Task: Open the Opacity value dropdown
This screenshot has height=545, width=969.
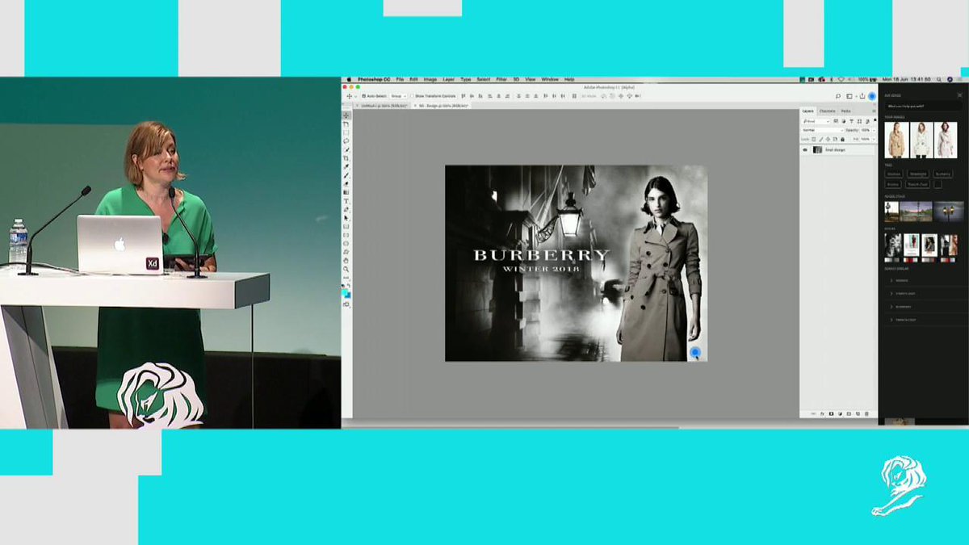Action: (874, 130)
